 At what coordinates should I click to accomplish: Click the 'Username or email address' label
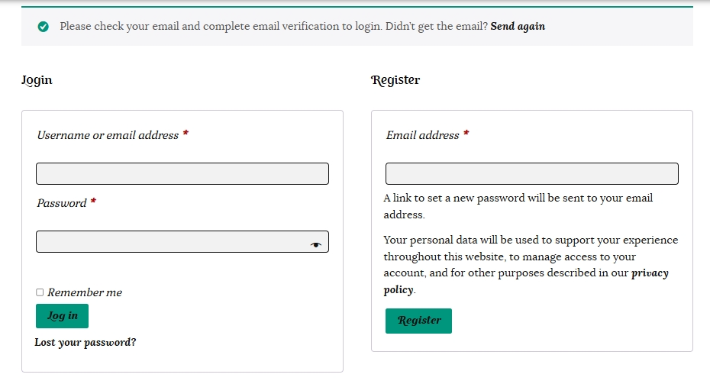point(108,135)
